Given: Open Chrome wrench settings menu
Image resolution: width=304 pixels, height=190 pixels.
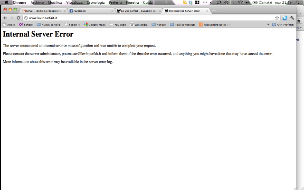Looking at the screenshot, I should tap(293, 18).
